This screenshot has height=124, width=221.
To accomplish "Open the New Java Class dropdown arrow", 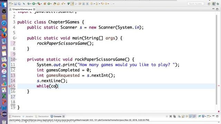I will (51, 4).
